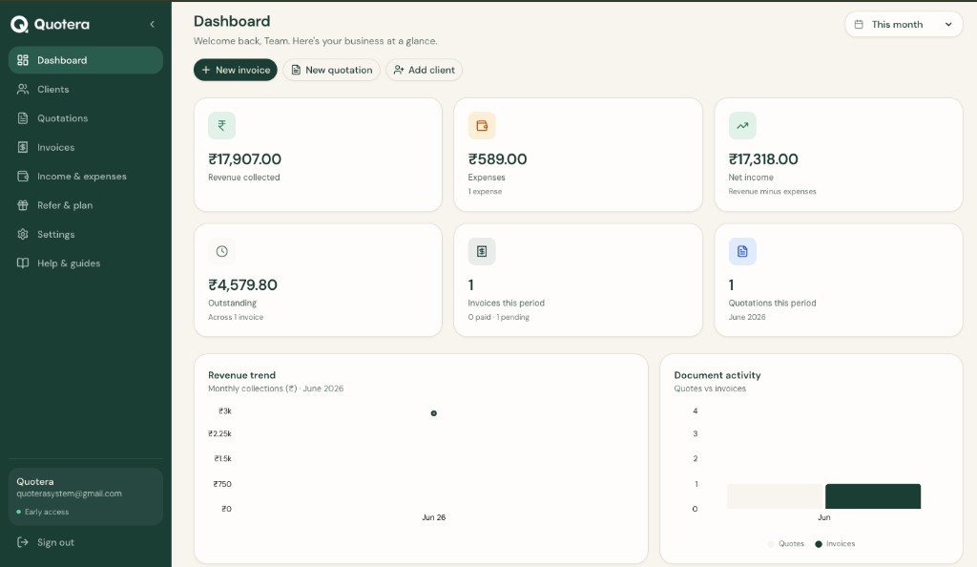Click the rupee icon on Revenue collected card
This screenshot has width=977, height=567.
pyautogui.click(x=221, y=125)
